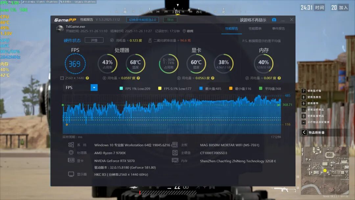
Task: Click the power icon next to 0.123 度
Action: (112, 40)
